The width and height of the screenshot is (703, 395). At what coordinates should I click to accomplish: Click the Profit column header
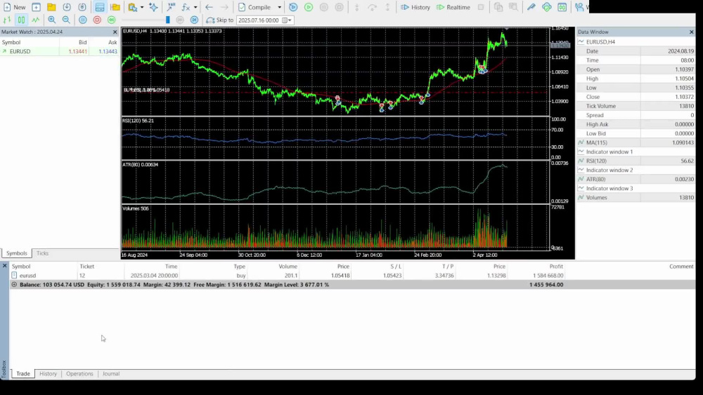pyautogui.click(x=556, y=266)
